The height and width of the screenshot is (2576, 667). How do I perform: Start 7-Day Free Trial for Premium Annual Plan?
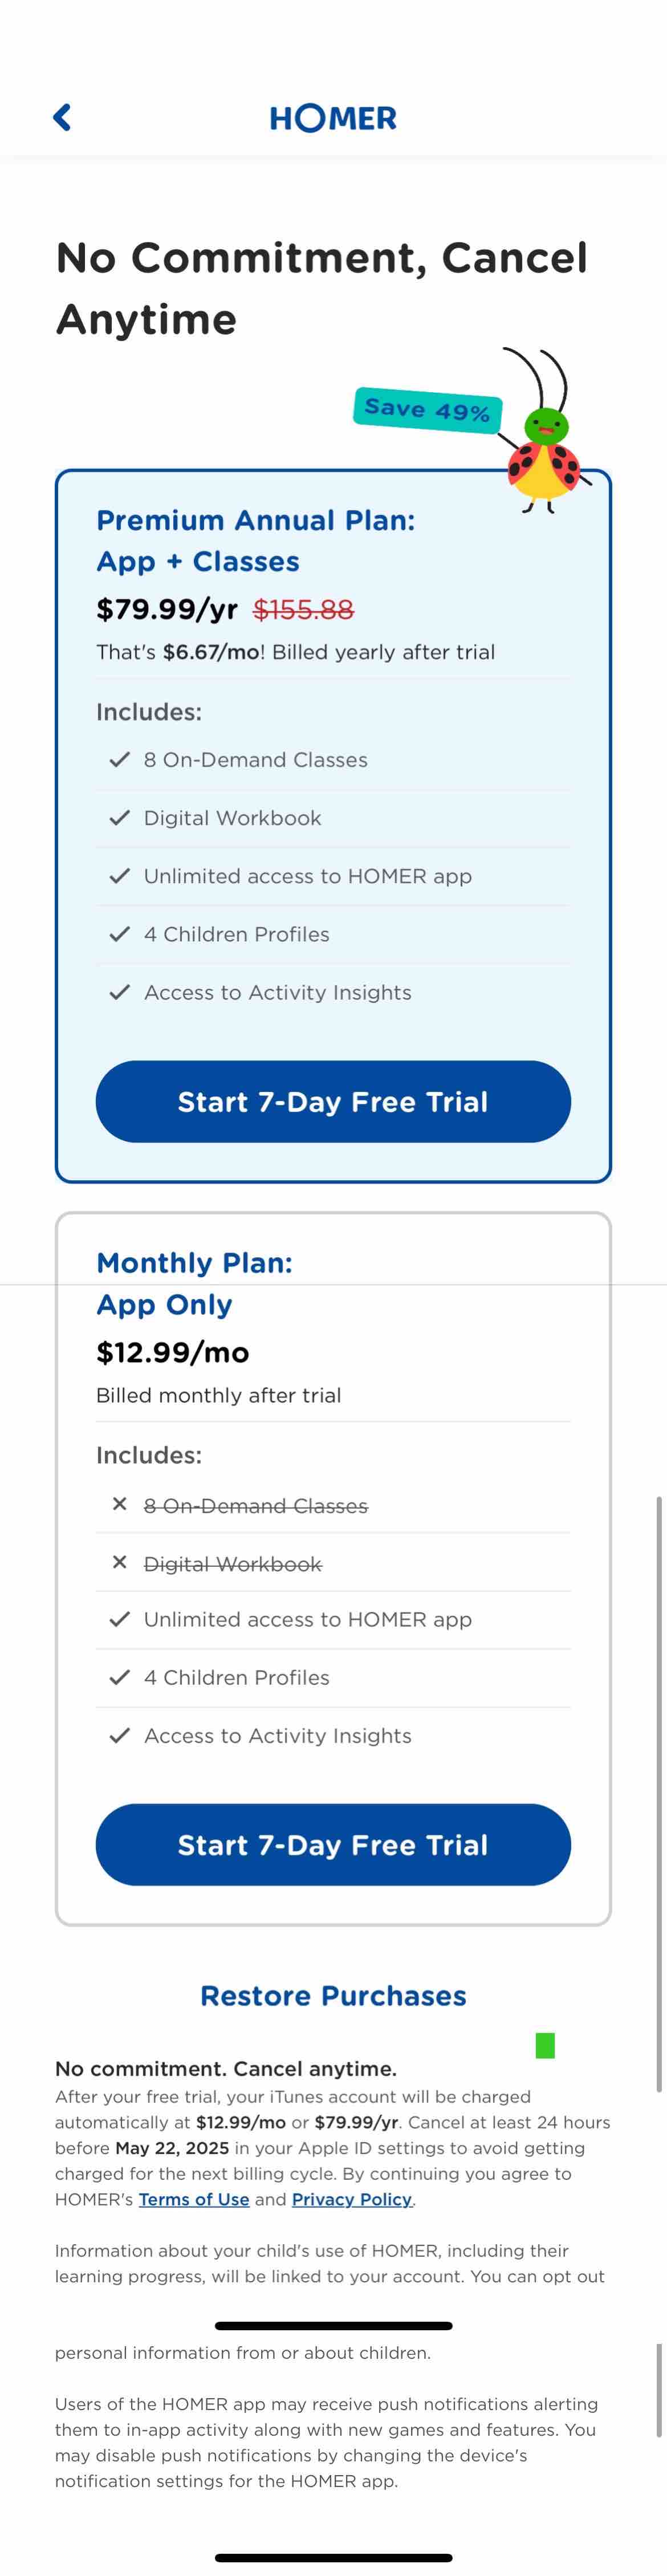click(x=333, y=1101)
